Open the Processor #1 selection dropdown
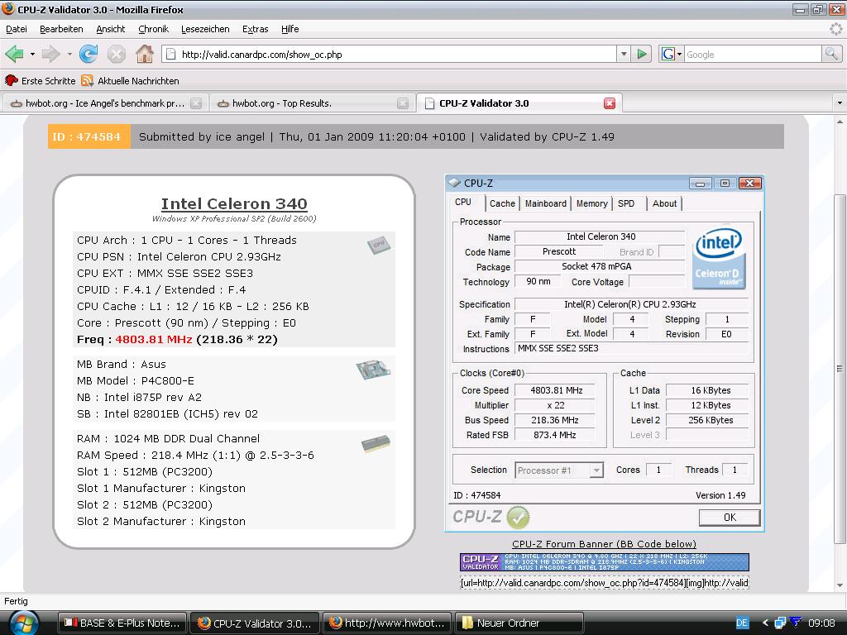Viewport: 847px width, 635px height. click(558, 470)
